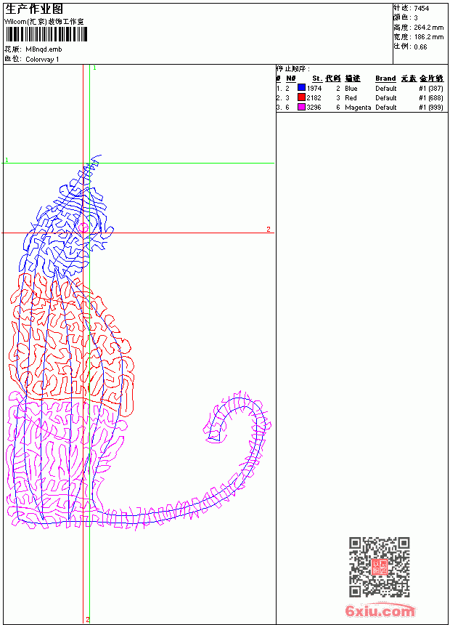The width and height of the screenshot is (450, 625).
Task: Click the barcode under the Wilcom header
Action: click(x=46, y=35)
